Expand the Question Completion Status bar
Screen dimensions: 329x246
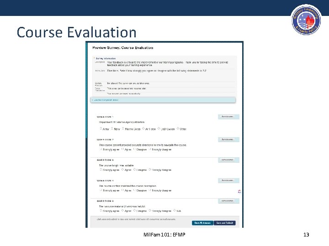(163, 100)
